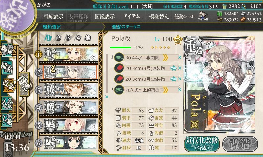The height and width of the screenshot is (157, 263).
Task: Open the 入渠 docking repair side icon
Action: click(7, 103)
